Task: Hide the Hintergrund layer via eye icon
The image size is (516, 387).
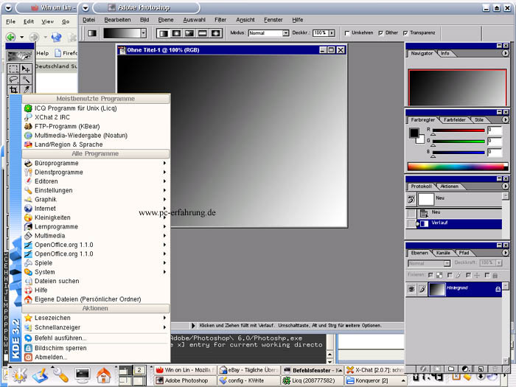Action: (x=411, y=290)
